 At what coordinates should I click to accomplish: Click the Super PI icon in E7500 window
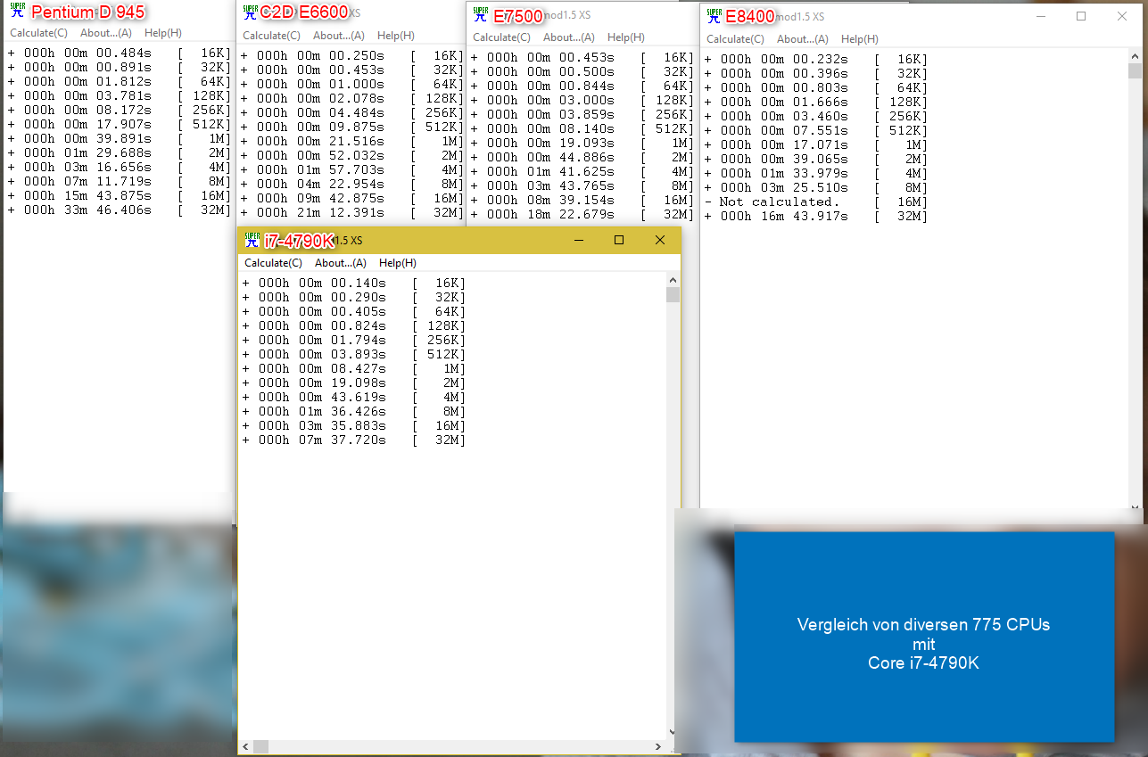point(480,15)
